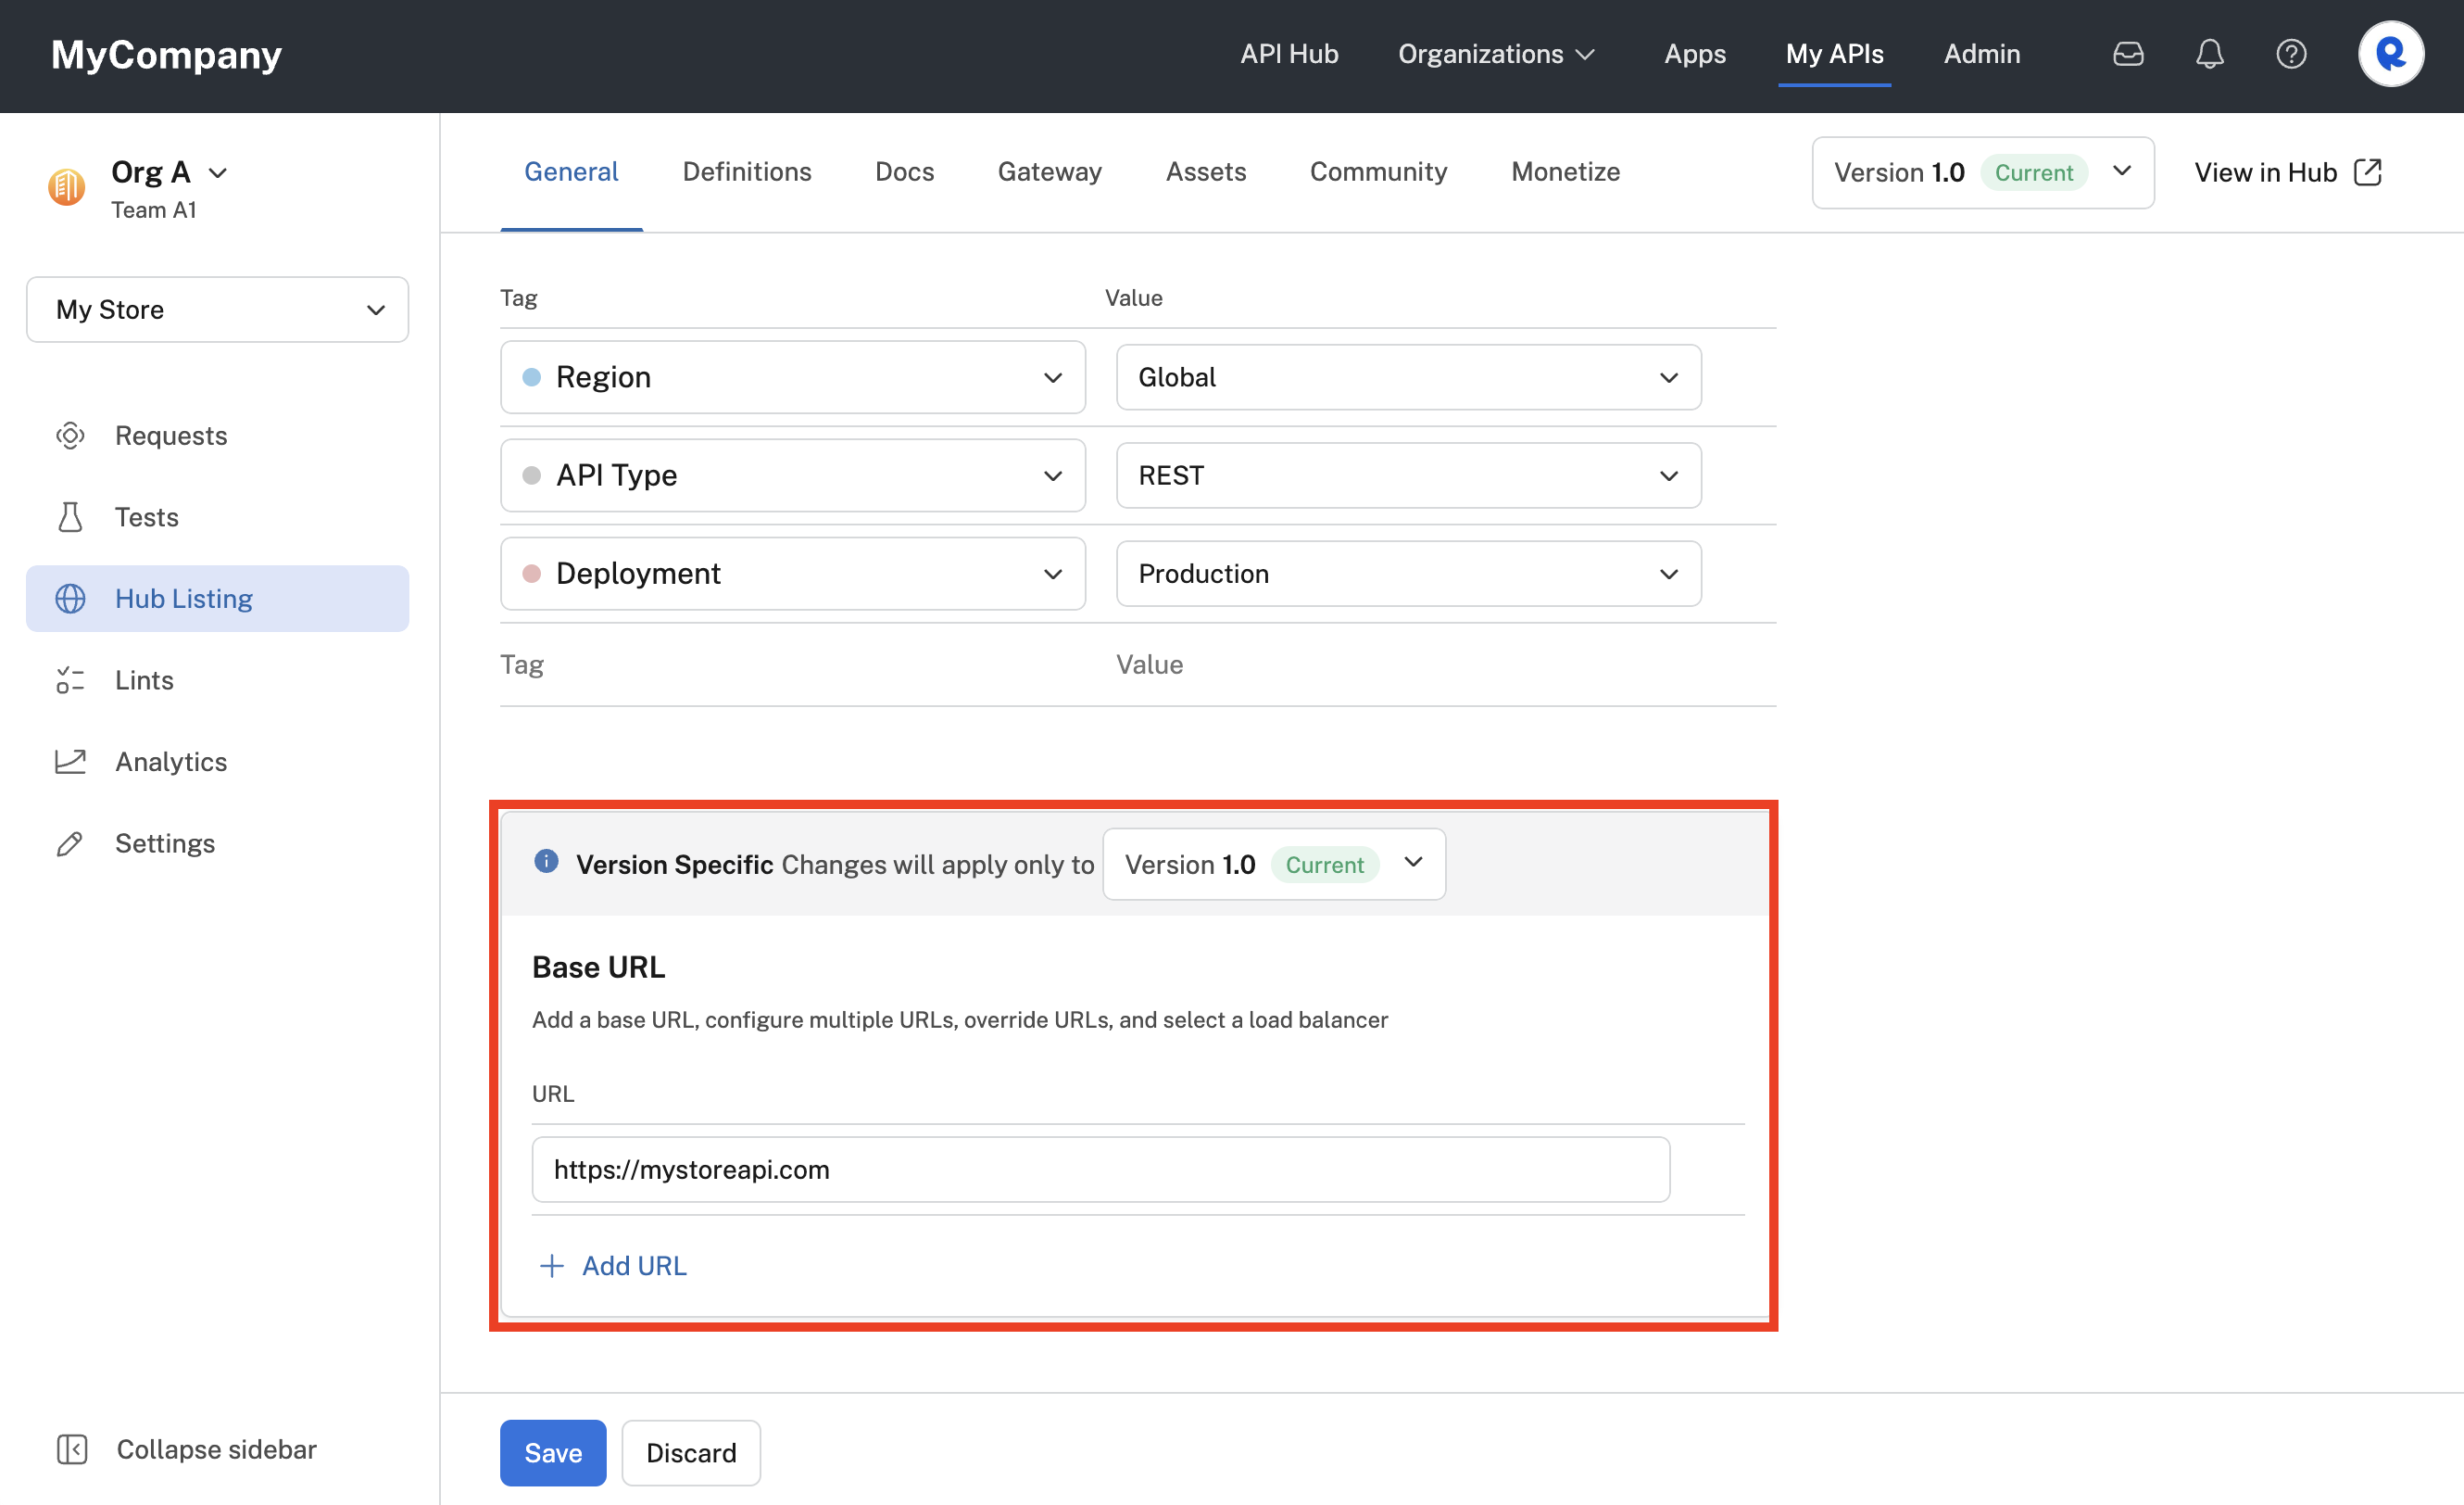
Task: Click the gray API Type tag color dot
Action: click(x=532, y=475)
